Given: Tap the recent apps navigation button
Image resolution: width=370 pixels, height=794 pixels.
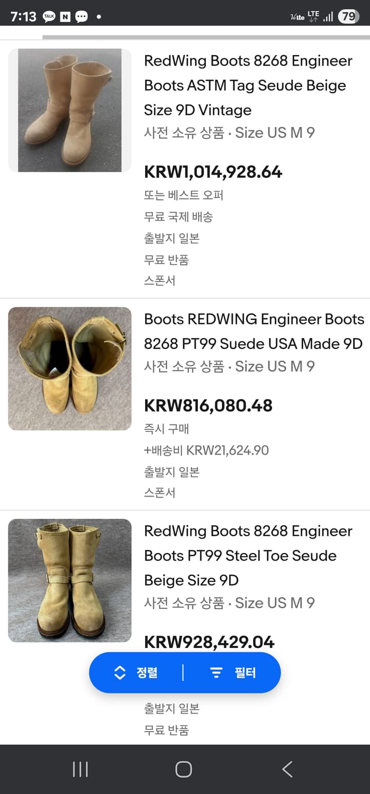Looking at the screenshot, I should click(x=79, y=770).
